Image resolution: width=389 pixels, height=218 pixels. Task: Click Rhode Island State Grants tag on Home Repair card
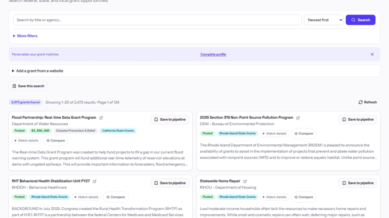click(x=237, y=197)
